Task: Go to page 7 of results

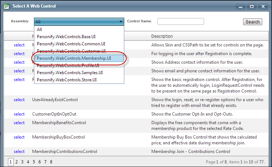Action: (45, 162)
